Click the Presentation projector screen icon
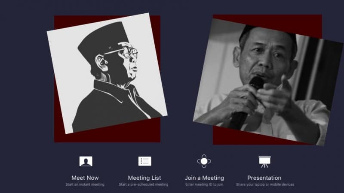The width and height of the screenshot is (344, 193). (264, 162)
